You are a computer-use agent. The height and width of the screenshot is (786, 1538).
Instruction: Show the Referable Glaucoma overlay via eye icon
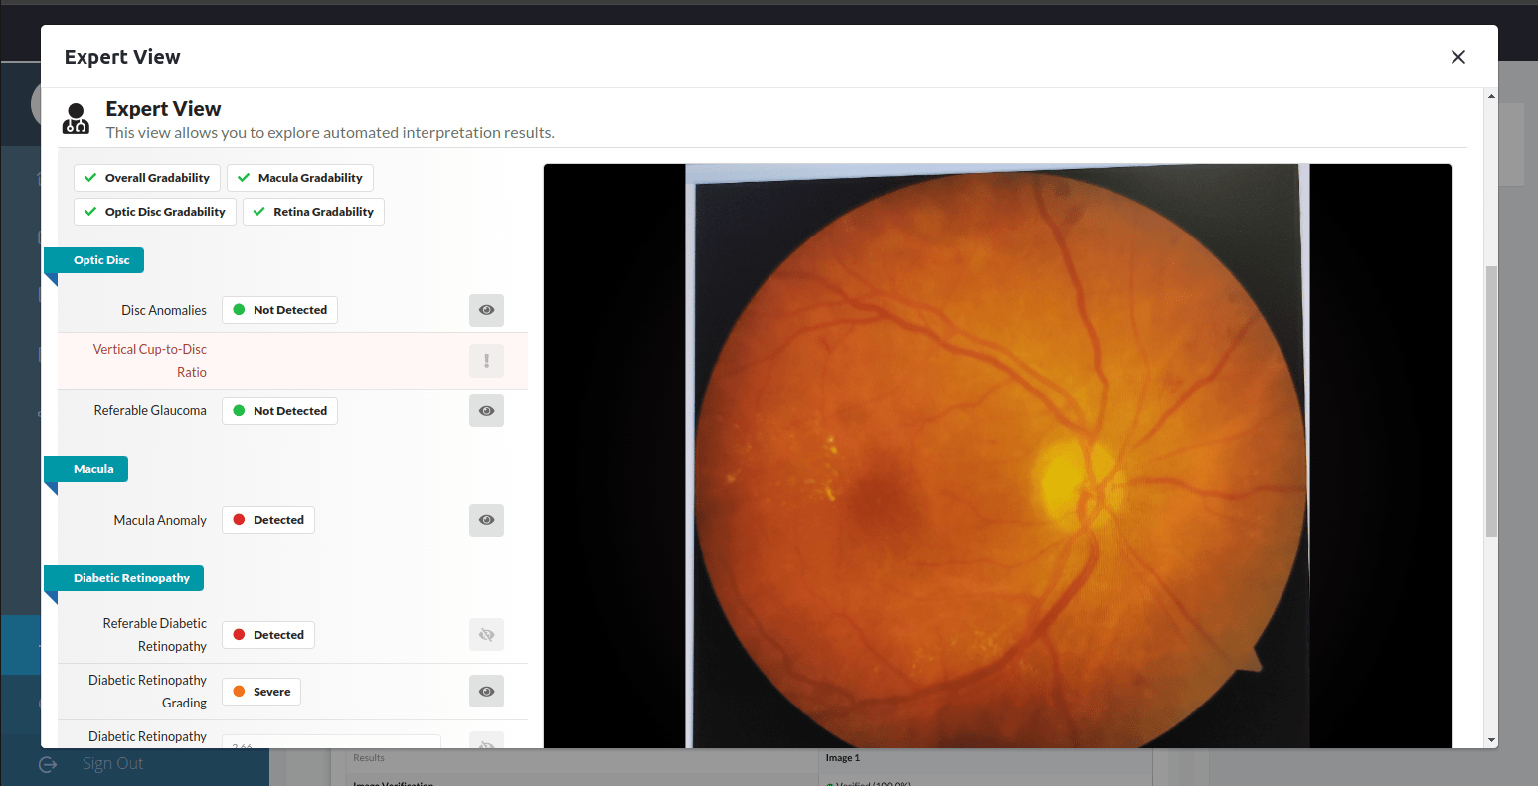point(486,411)
